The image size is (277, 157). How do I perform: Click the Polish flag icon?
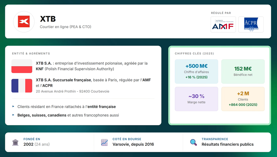click(22, 66)
